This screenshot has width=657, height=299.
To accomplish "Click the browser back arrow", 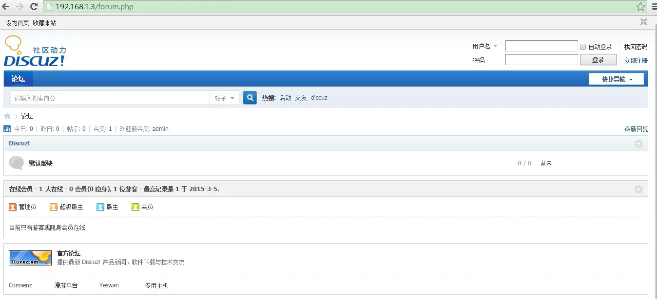I will coord(6,7).
